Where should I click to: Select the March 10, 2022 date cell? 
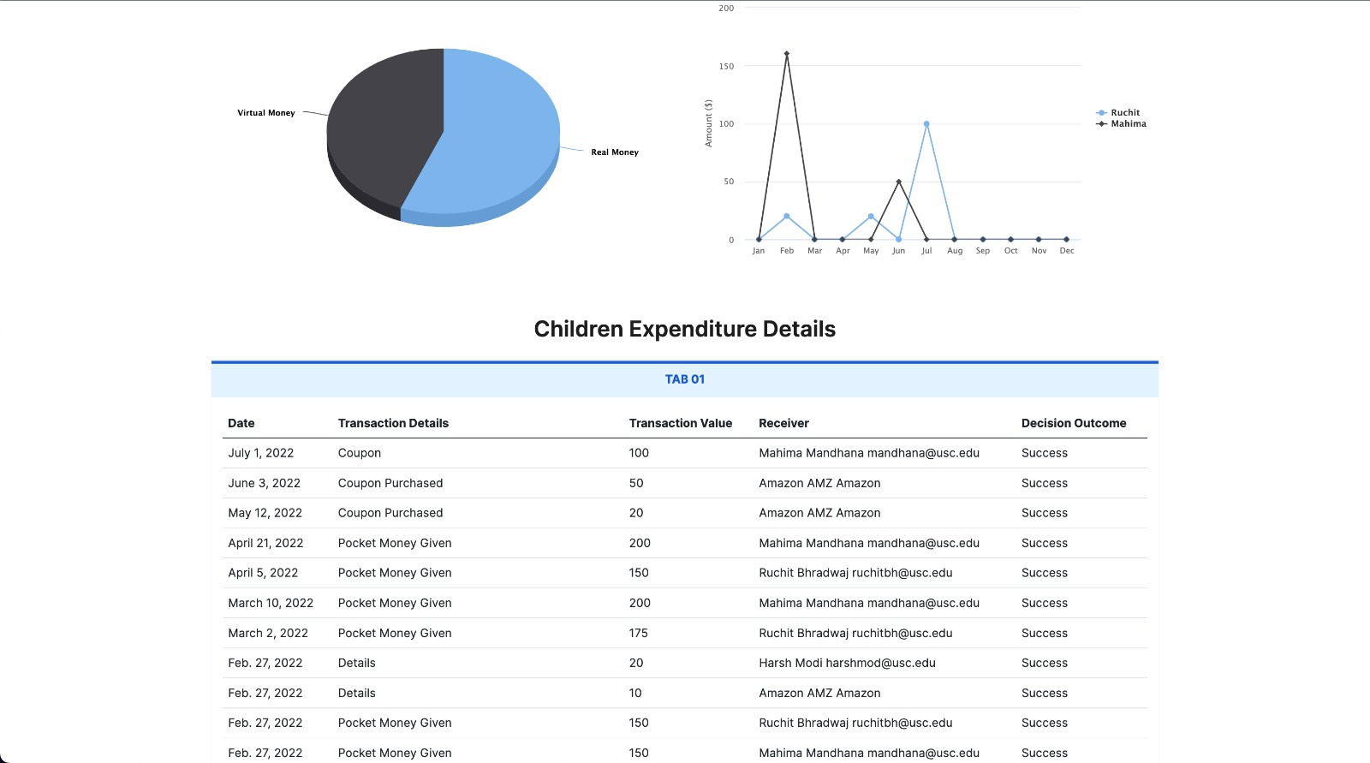[x=271, y=603]
